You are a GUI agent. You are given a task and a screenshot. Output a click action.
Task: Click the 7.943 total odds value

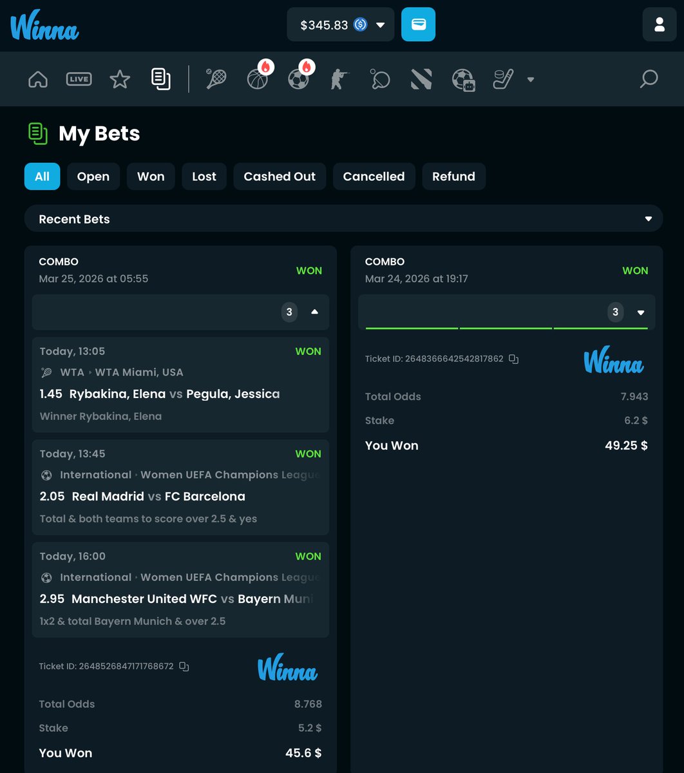[634, 396]
